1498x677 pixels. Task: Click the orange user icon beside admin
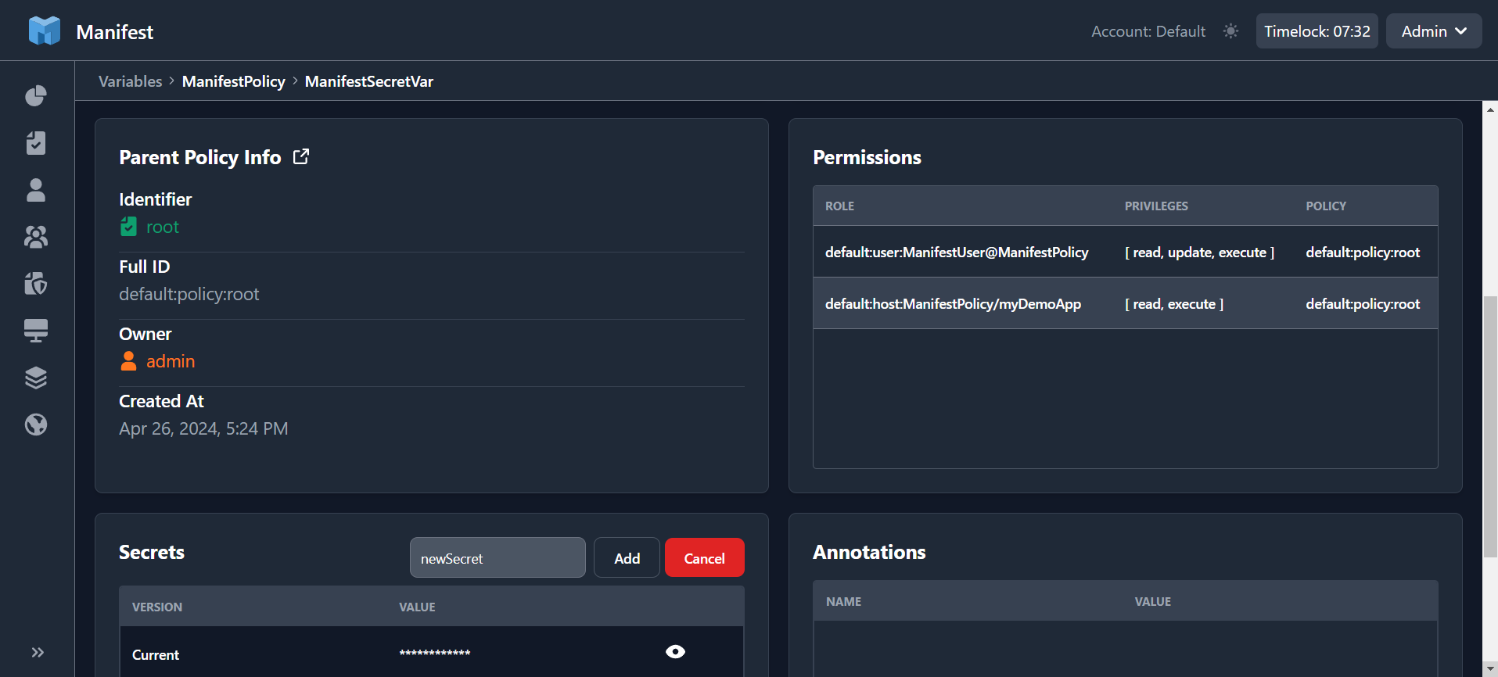point(129,361)
